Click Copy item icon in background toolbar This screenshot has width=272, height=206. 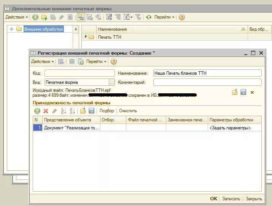[53, 17]
